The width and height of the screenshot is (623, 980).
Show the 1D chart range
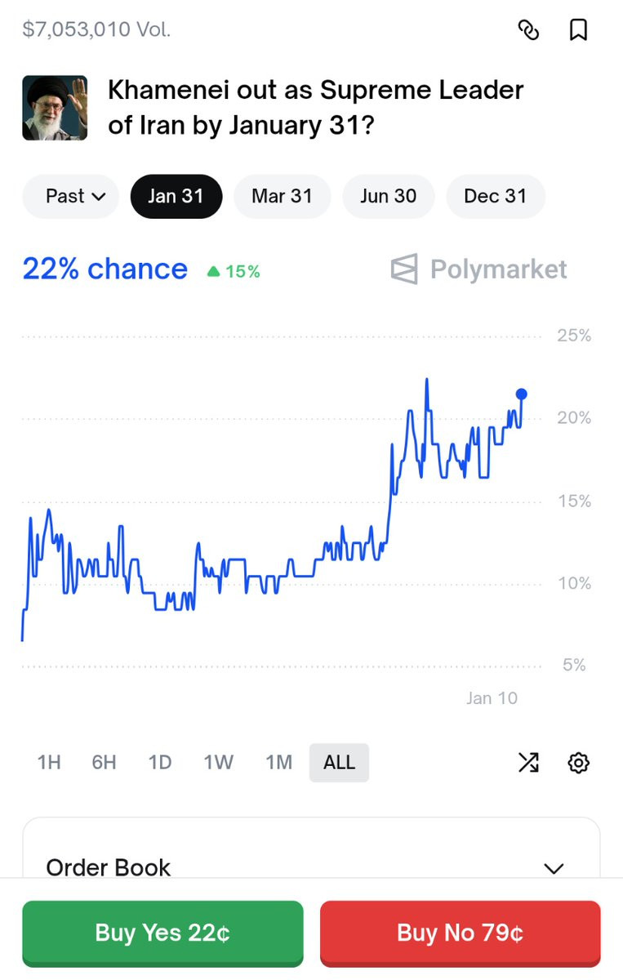pos(160,763)
